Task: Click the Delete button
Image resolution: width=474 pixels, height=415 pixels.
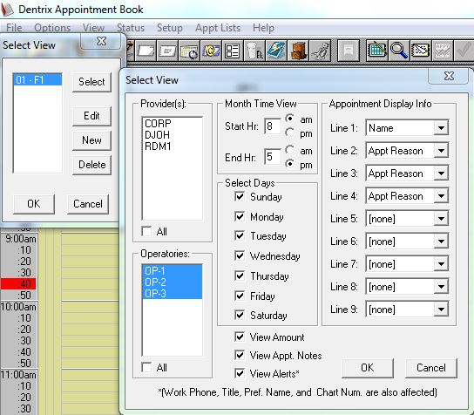Action: tap(91, 165)
